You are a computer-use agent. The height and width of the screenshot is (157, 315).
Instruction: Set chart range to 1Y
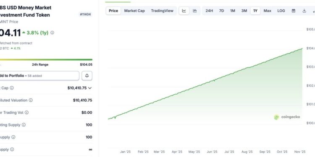(255, 11)
